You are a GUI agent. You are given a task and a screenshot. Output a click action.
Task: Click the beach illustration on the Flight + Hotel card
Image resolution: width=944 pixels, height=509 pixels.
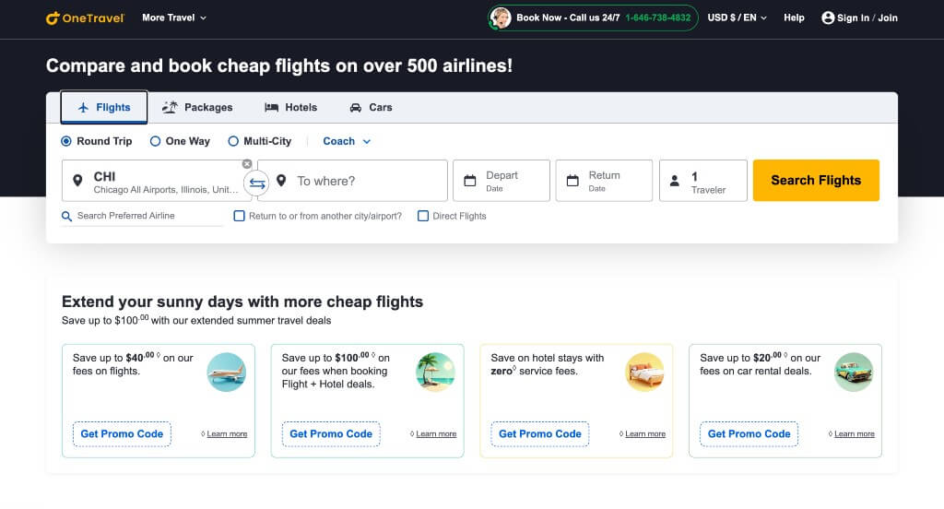pyautogui.click(x=435, y=373)
